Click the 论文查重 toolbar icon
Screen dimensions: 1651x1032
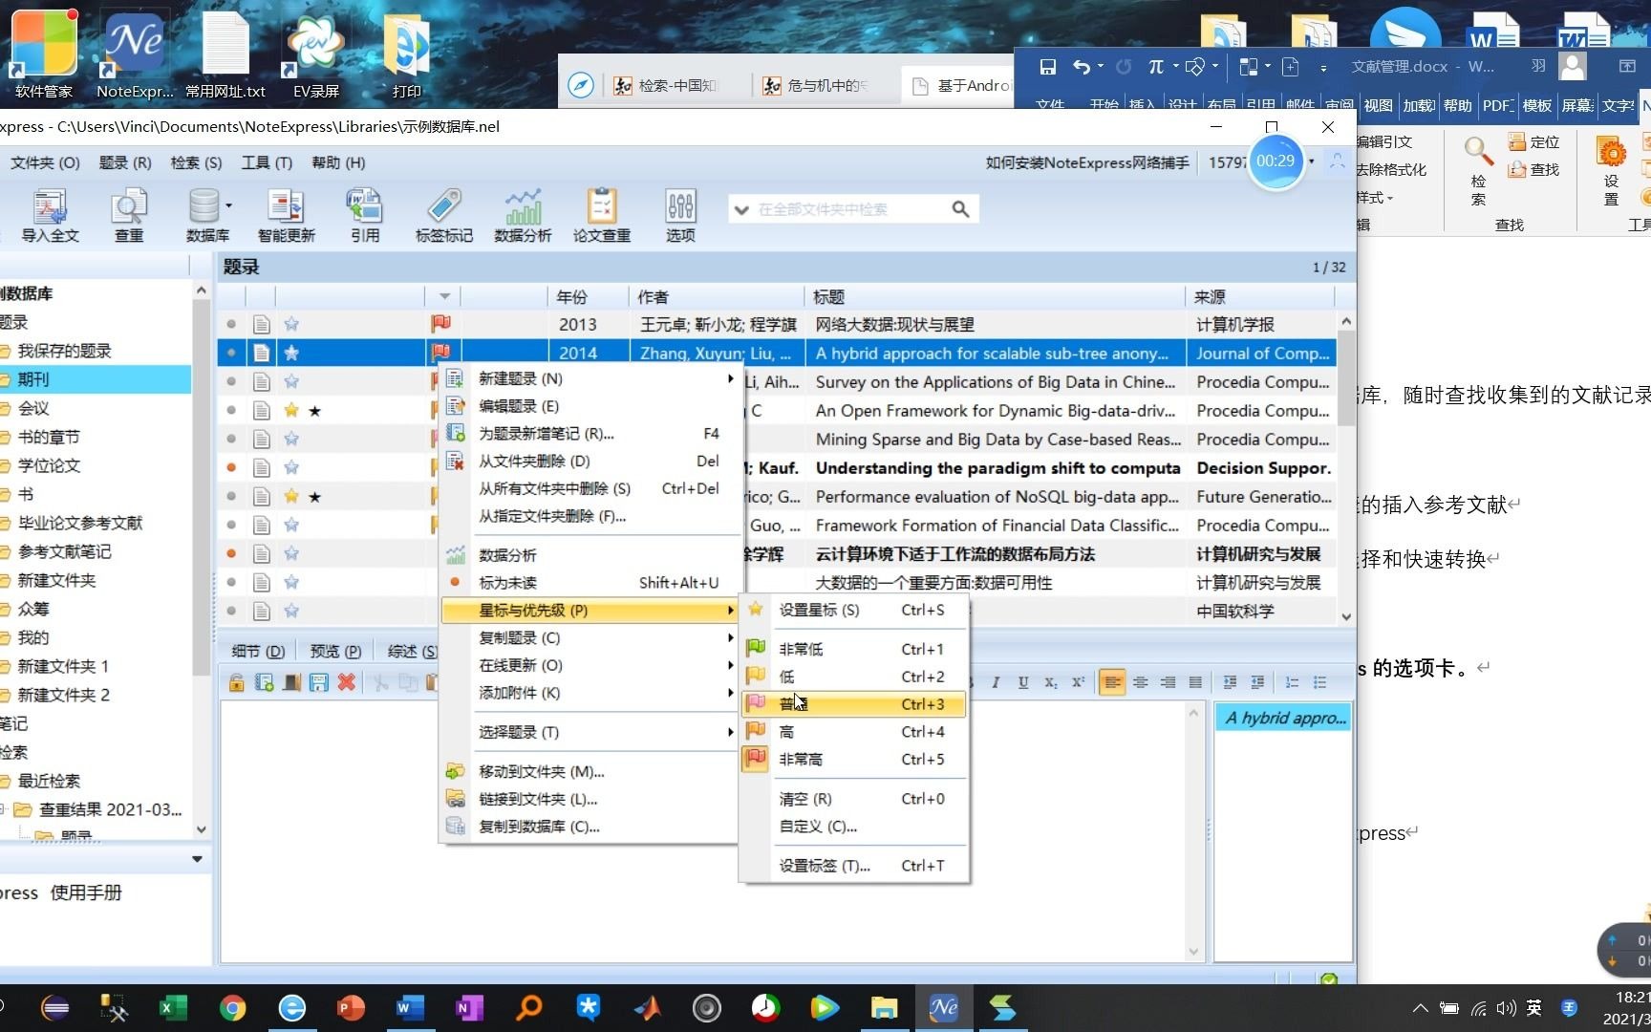click(x=601, y=215)
